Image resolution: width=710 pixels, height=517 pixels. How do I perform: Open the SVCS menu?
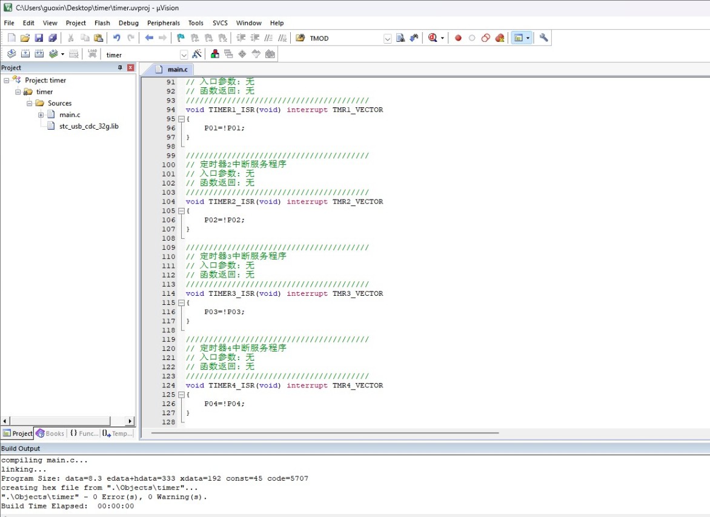pos(220,23)
